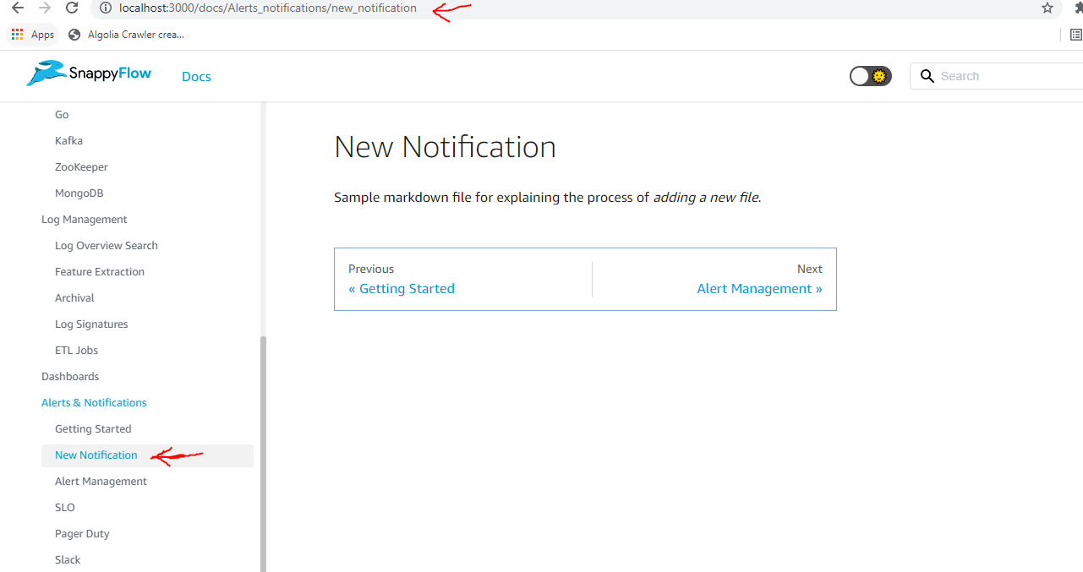Viewport: 1083px width, 572px height.
Task: Bookmark the page using the star icon
Action: (1047, 8)
